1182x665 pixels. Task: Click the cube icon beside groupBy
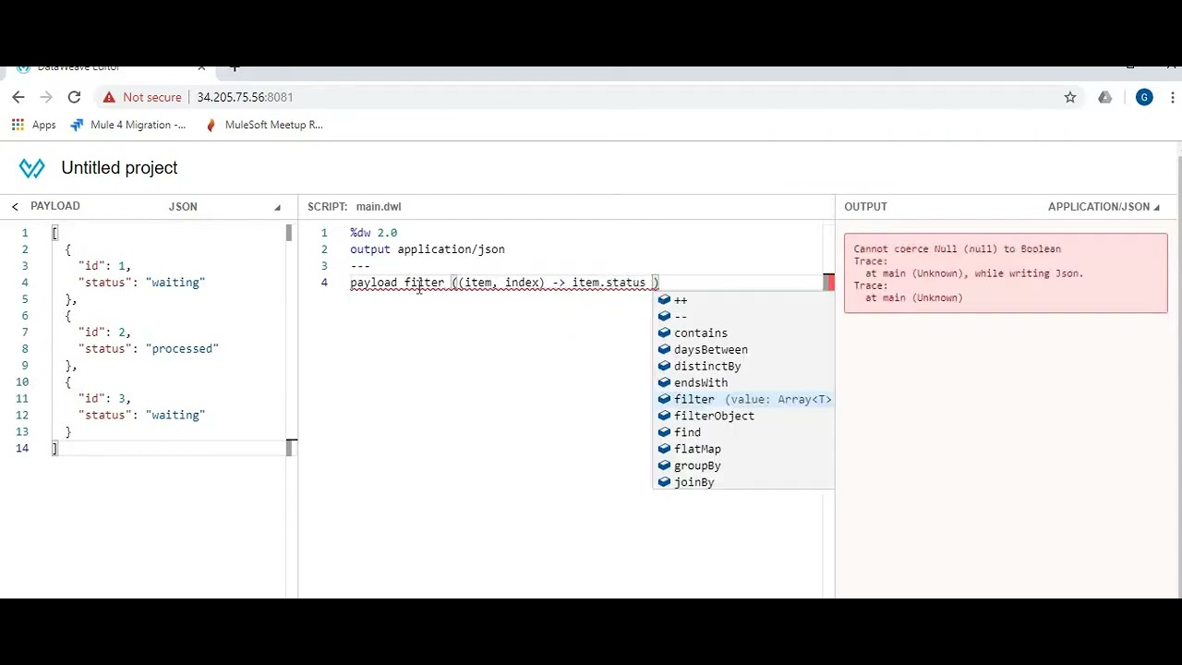(664, 466)
